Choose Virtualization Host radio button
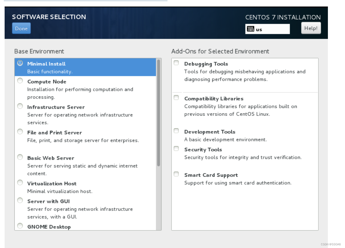Viewport: 345px width, 248px height. tap(20, 183)
